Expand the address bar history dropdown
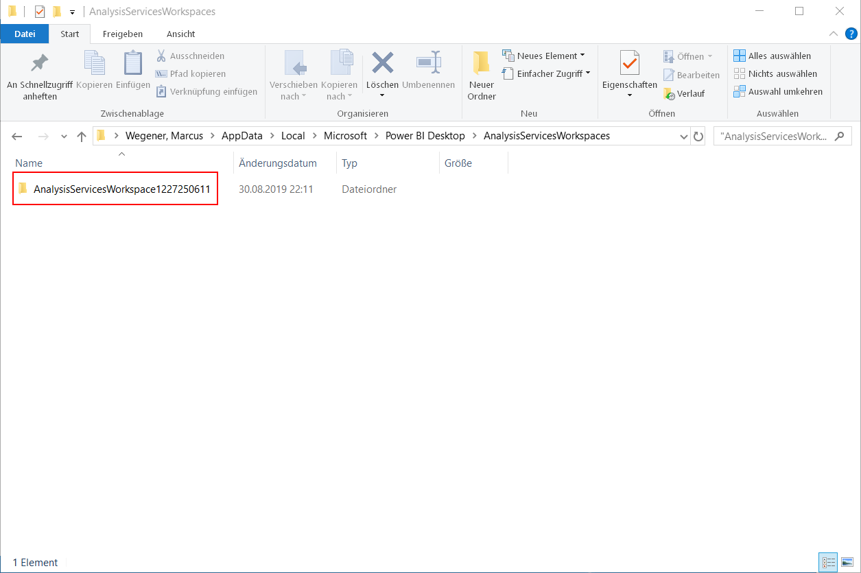The height and width of the screenshot is (573, 861). [x=684, y=137]
